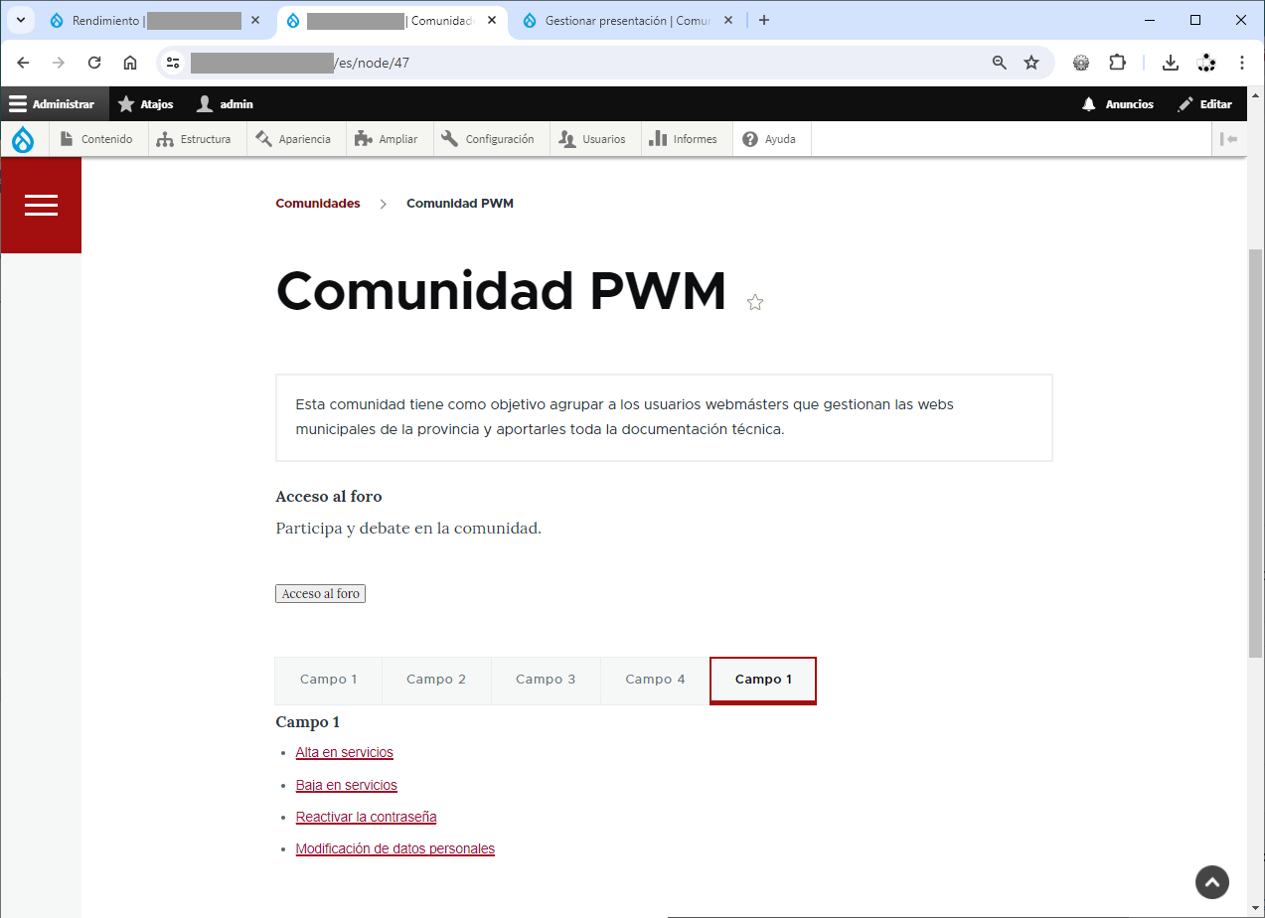1265x918 pixels.
Task: Bookmark Comunidad PWM with star icon
Action: [x=755, y=303]
